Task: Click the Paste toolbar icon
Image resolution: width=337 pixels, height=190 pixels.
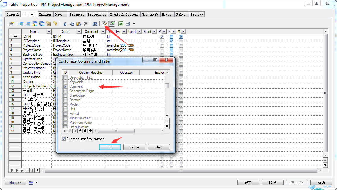Action: pos(79,24)
